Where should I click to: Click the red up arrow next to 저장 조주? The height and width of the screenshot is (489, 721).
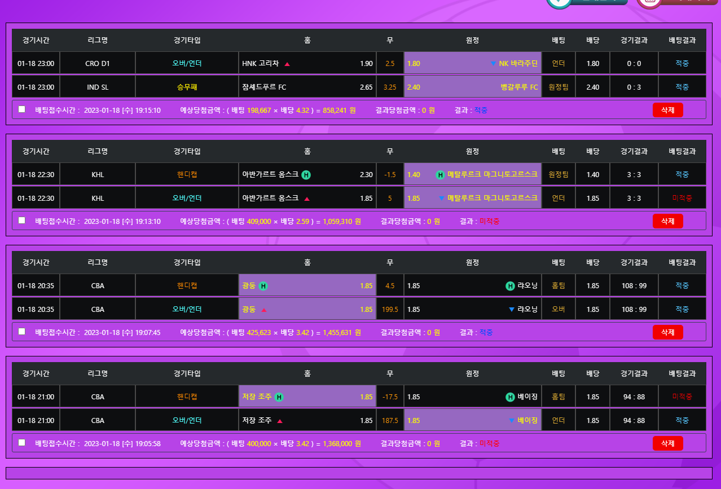pyautogui.click(x=280, y=421)
